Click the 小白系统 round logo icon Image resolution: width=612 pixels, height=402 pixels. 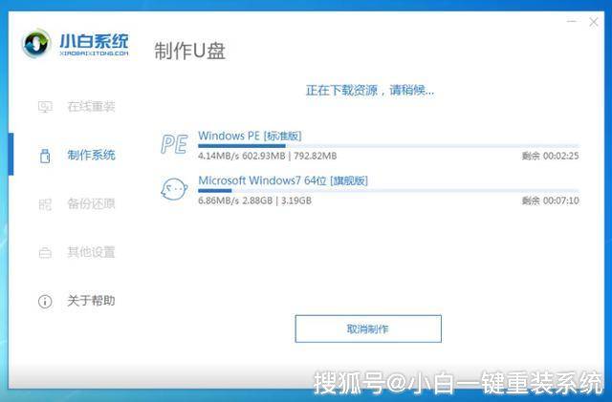click(36, 43)
